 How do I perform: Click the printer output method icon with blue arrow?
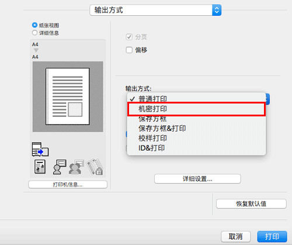pyautogui.click(x=40, y=150)
